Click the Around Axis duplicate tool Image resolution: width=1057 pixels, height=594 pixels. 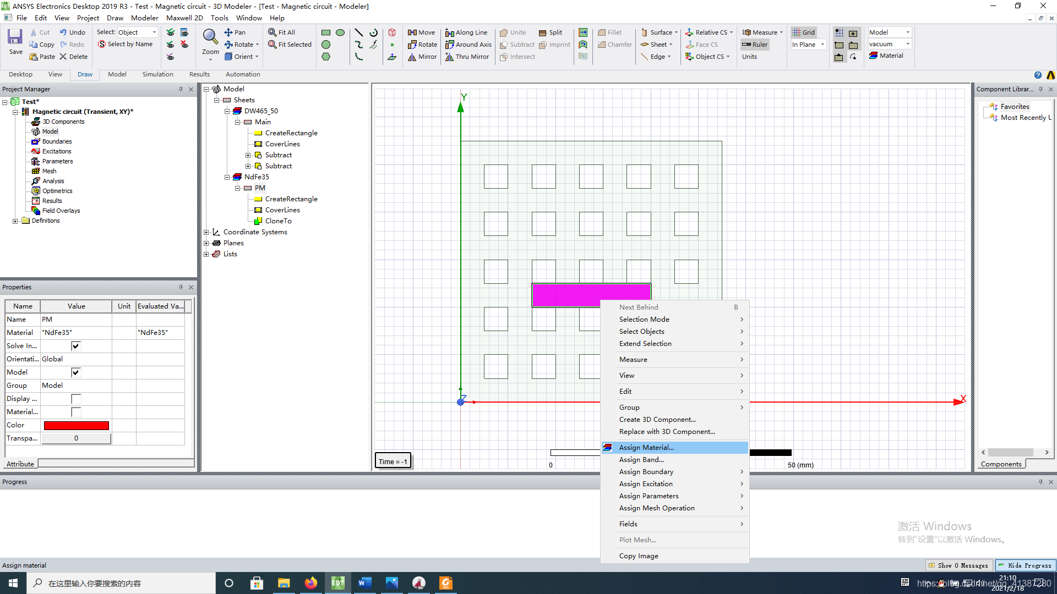tap(468, 45)
